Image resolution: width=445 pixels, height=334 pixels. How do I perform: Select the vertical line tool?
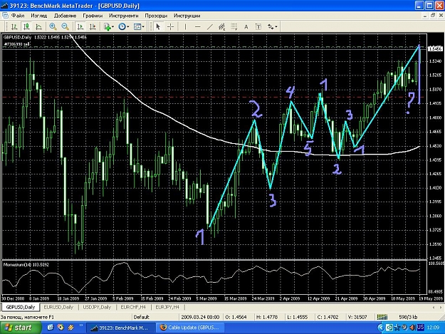(x=185, y=27)
